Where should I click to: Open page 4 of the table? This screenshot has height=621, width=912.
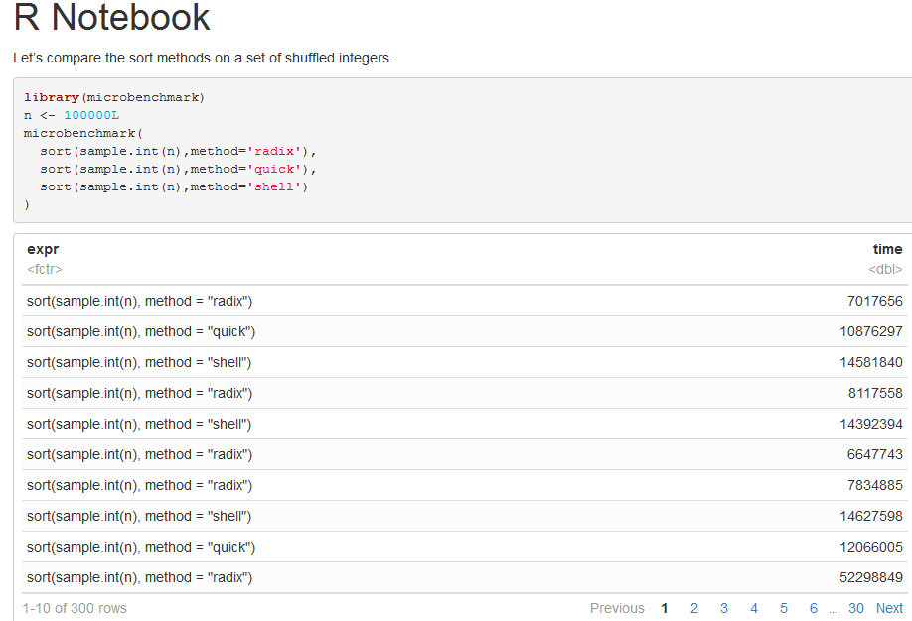[754, 608]
